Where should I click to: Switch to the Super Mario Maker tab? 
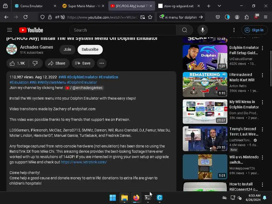[84, 6]
